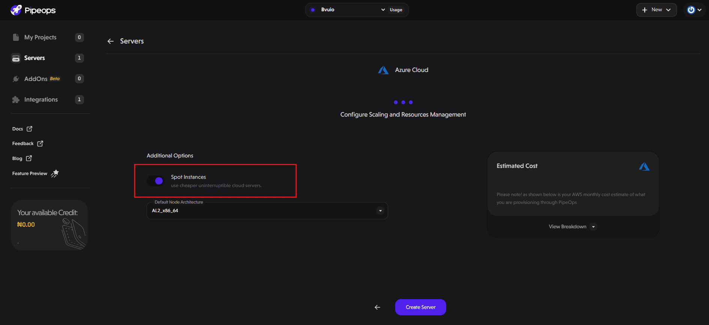Viewport: 709px width, 325px height.
Task: Click the plus icon beside New
Action: [x=645, y=10]
